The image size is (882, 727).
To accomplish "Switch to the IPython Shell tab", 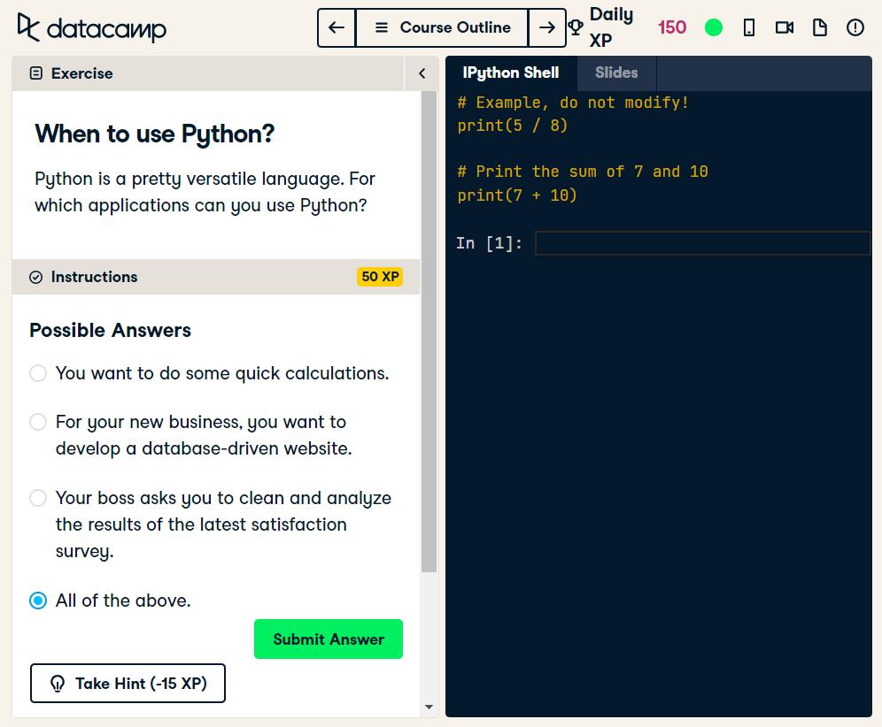I will [x=511, y=73].
